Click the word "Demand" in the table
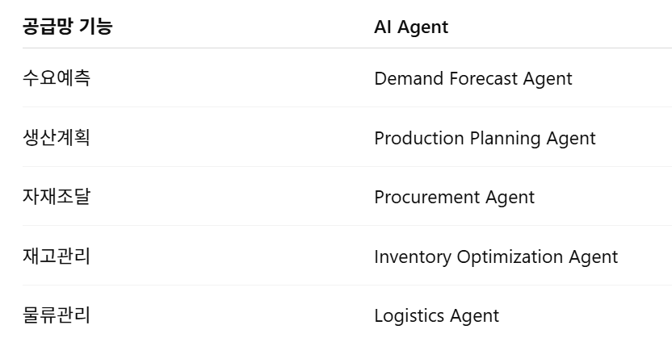 click(407, 78)
